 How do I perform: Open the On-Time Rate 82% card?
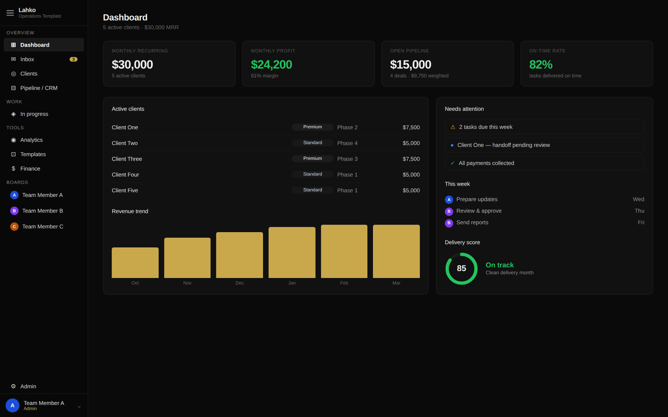pos(587,64)
